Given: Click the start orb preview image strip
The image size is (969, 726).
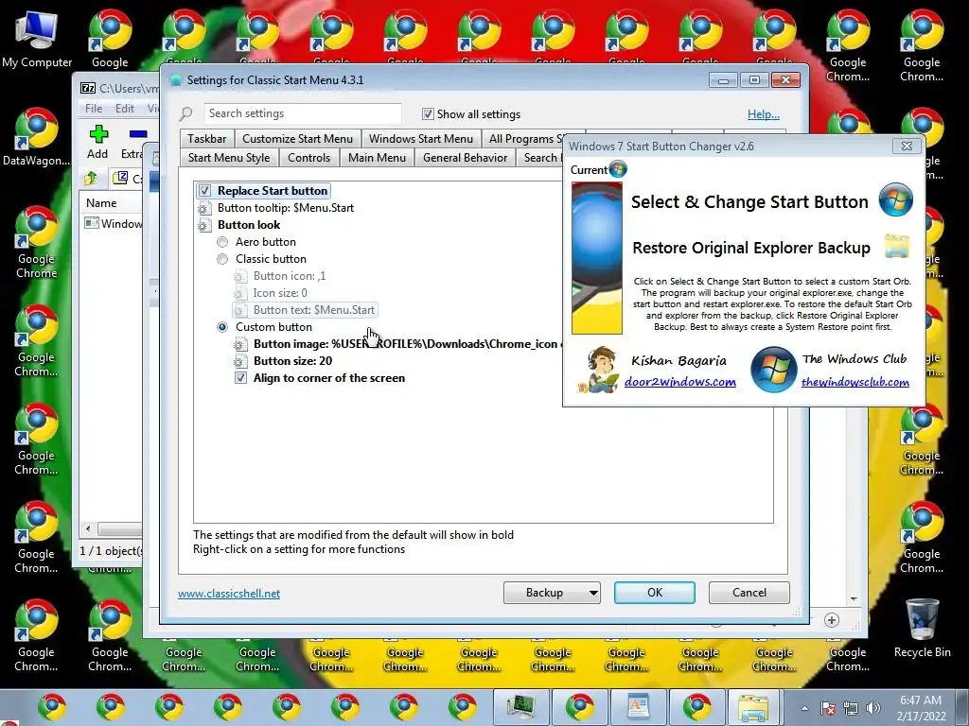Looking at the screenshot, I should [x=596, y=257].
